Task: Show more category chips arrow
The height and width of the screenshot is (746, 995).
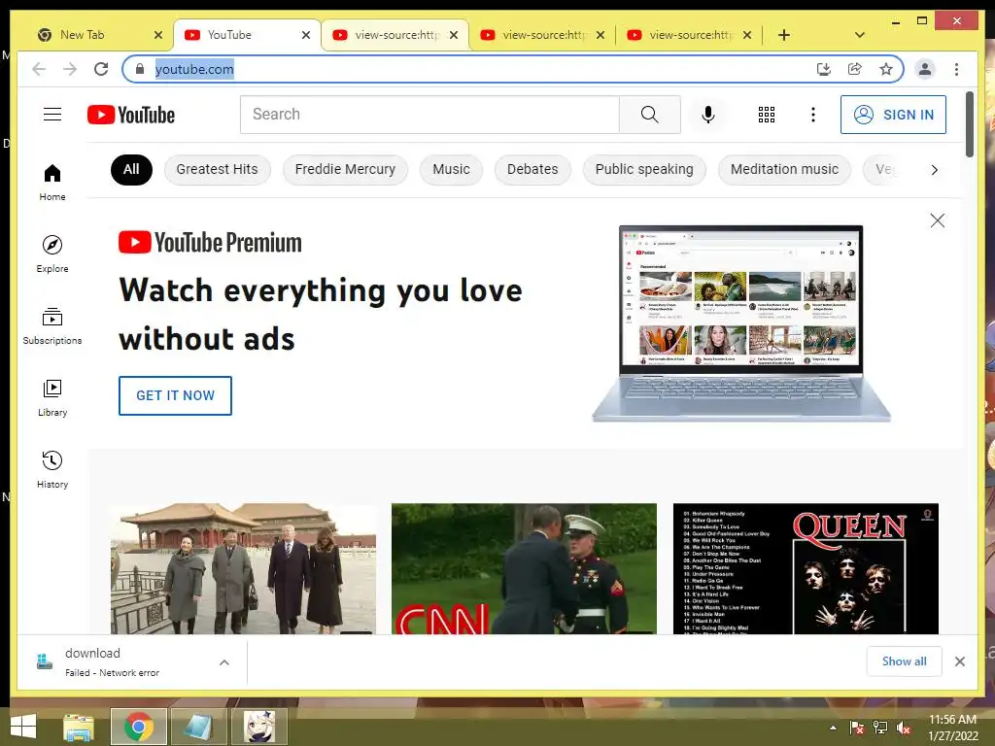Action: [x=934, y=169]
